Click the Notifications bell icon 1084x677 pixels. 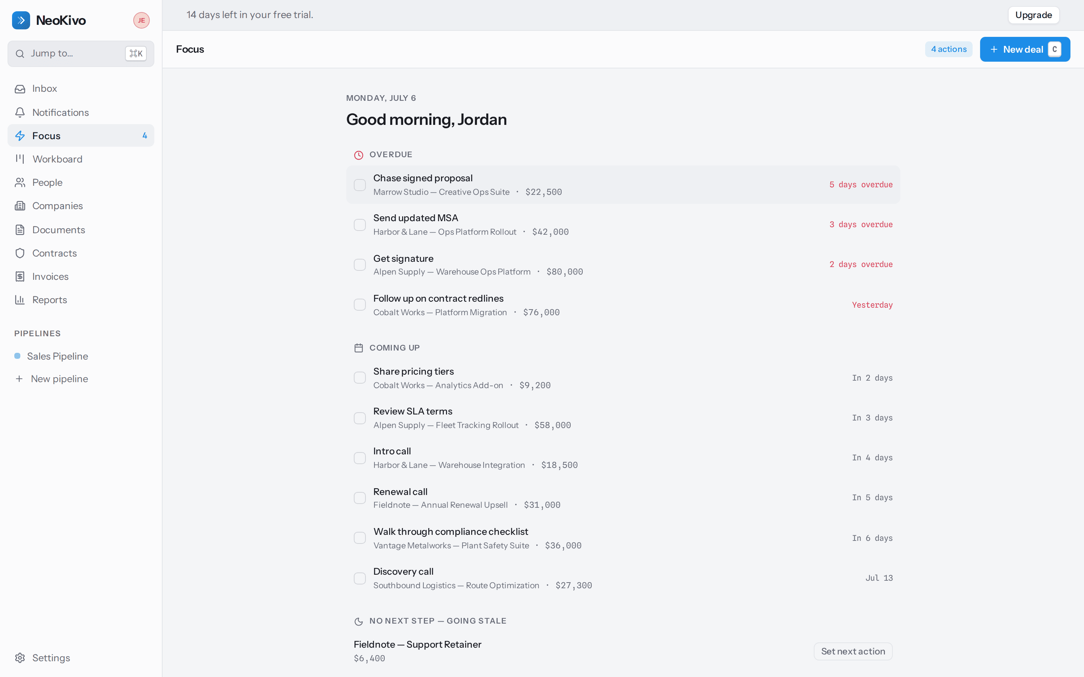(20, 112)
